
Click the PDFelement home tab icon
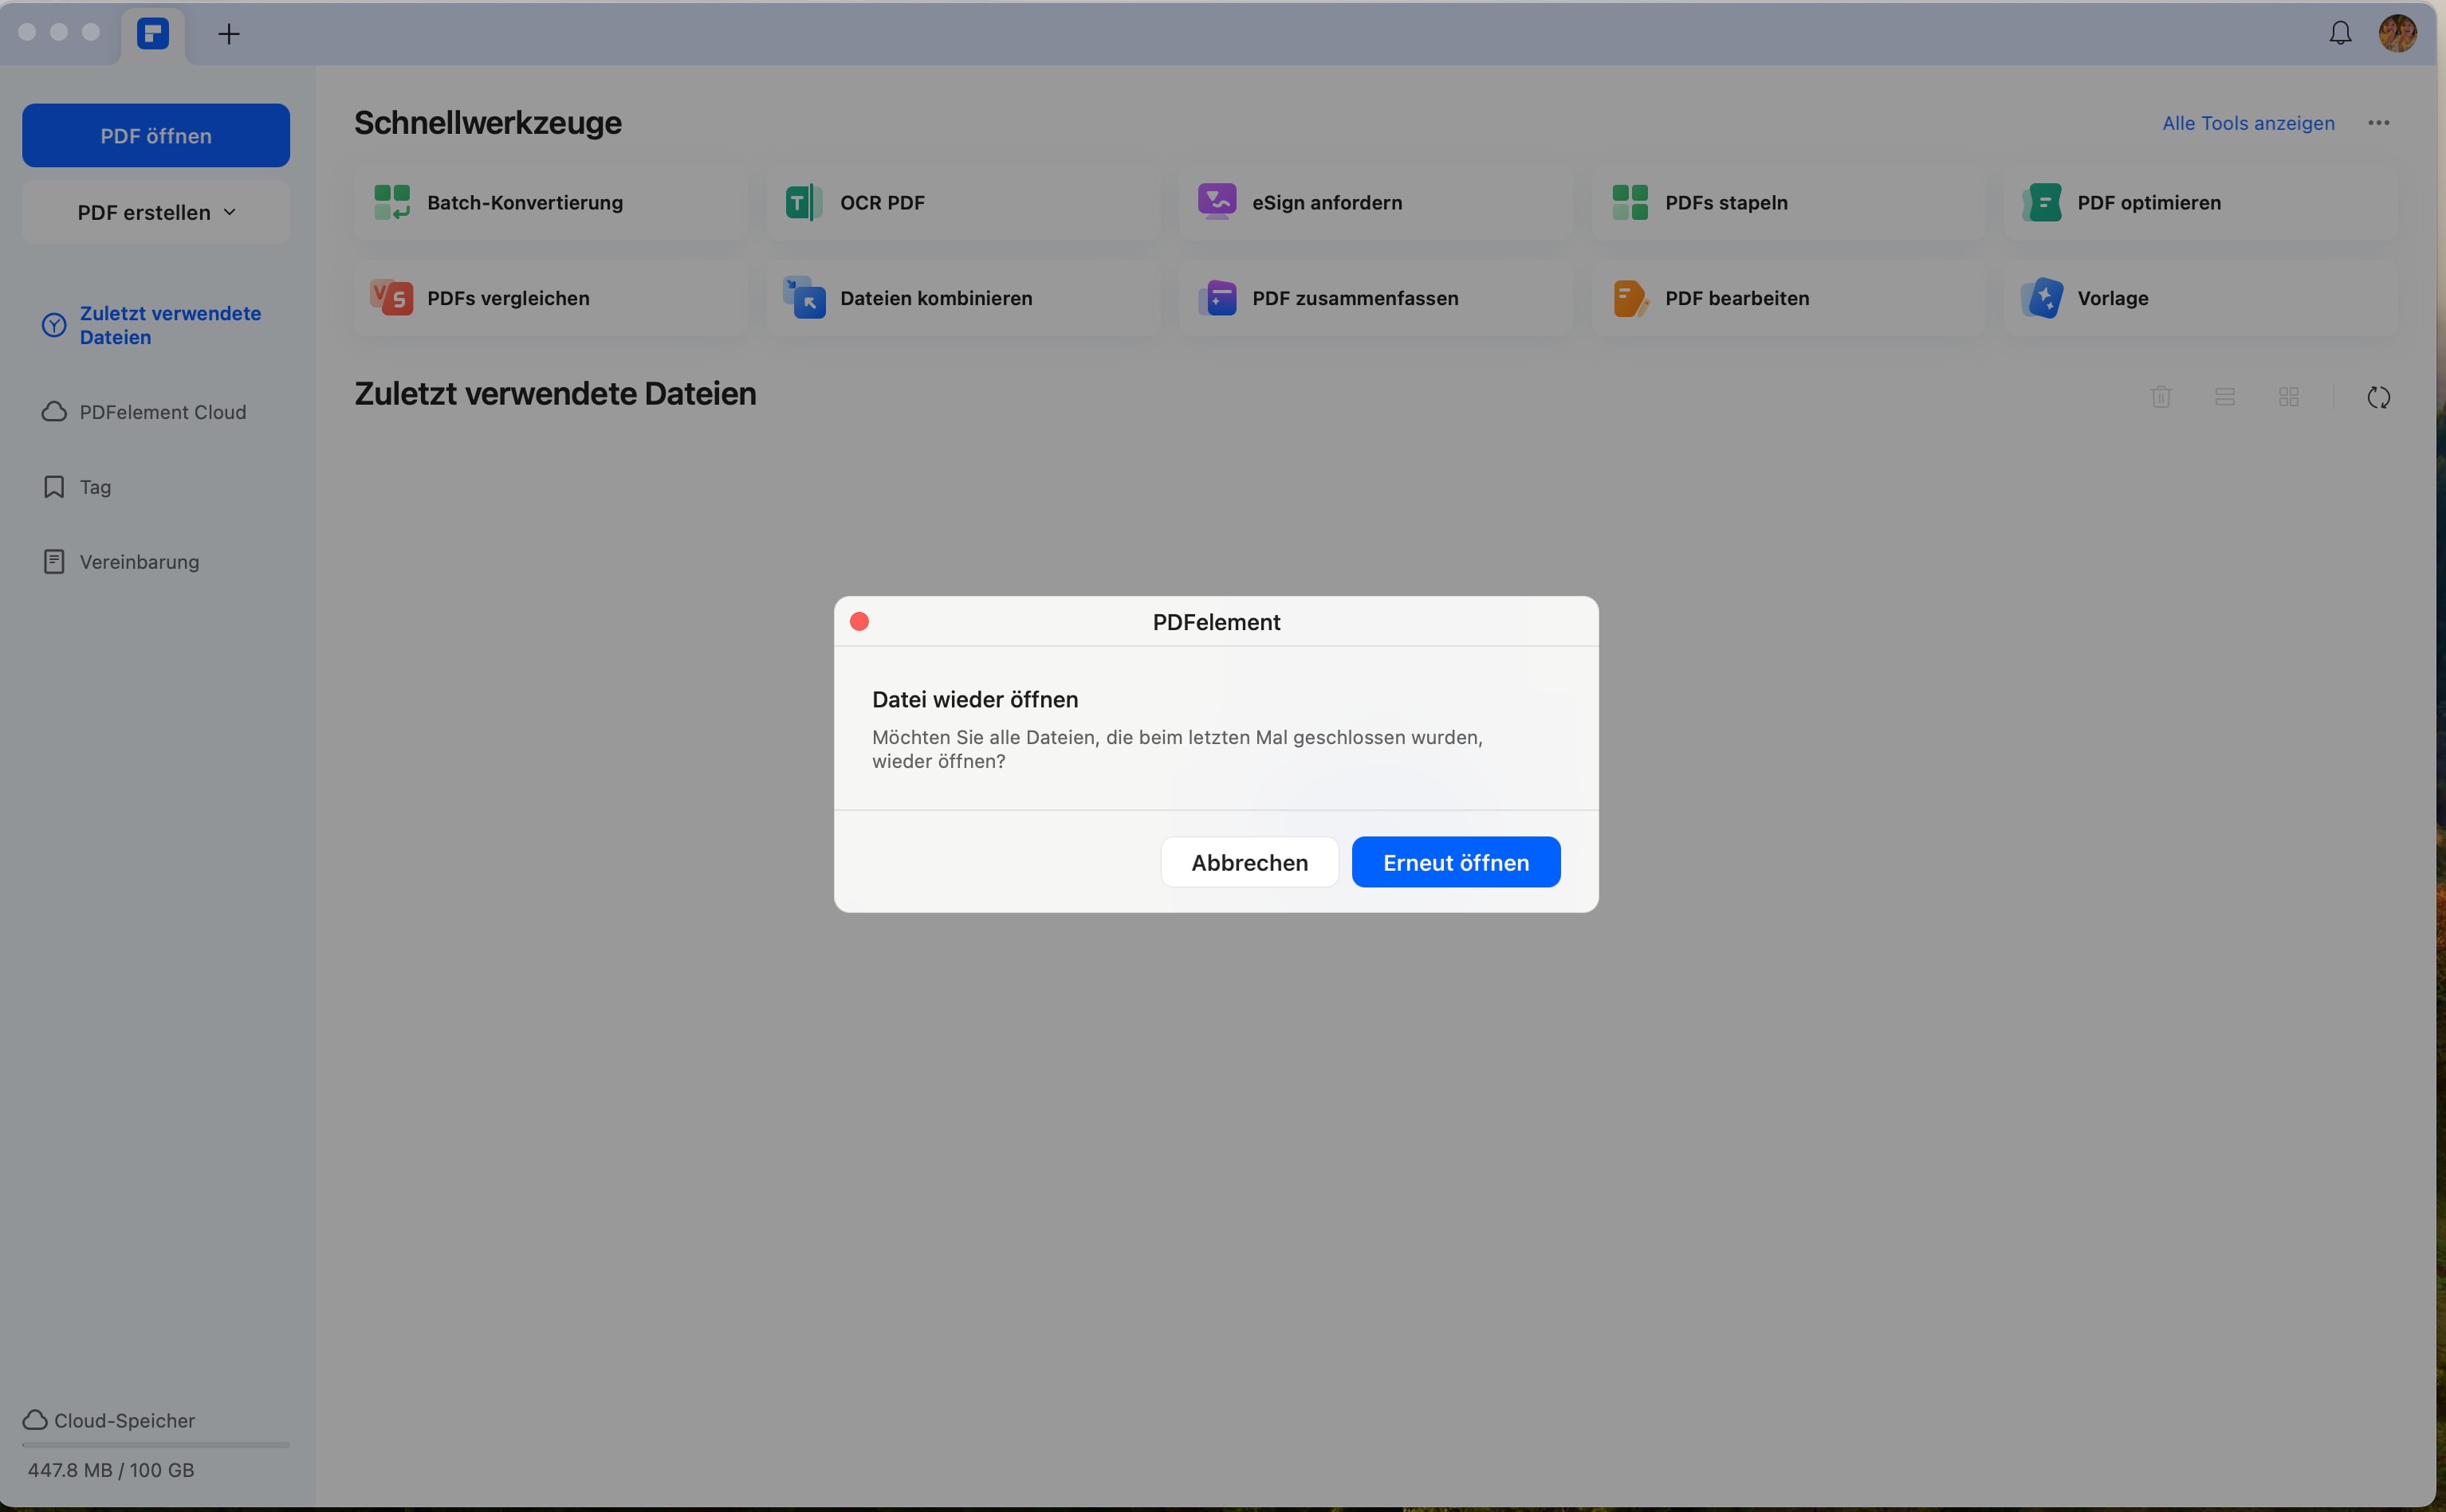click(x=153, y=34)
